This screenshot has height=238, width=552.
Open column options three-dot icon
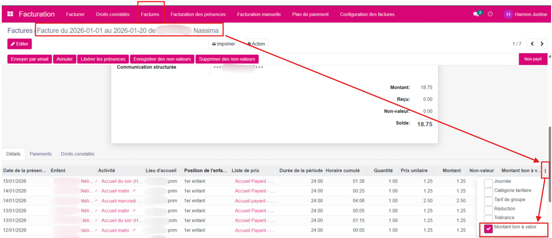(x=545, y=171)
